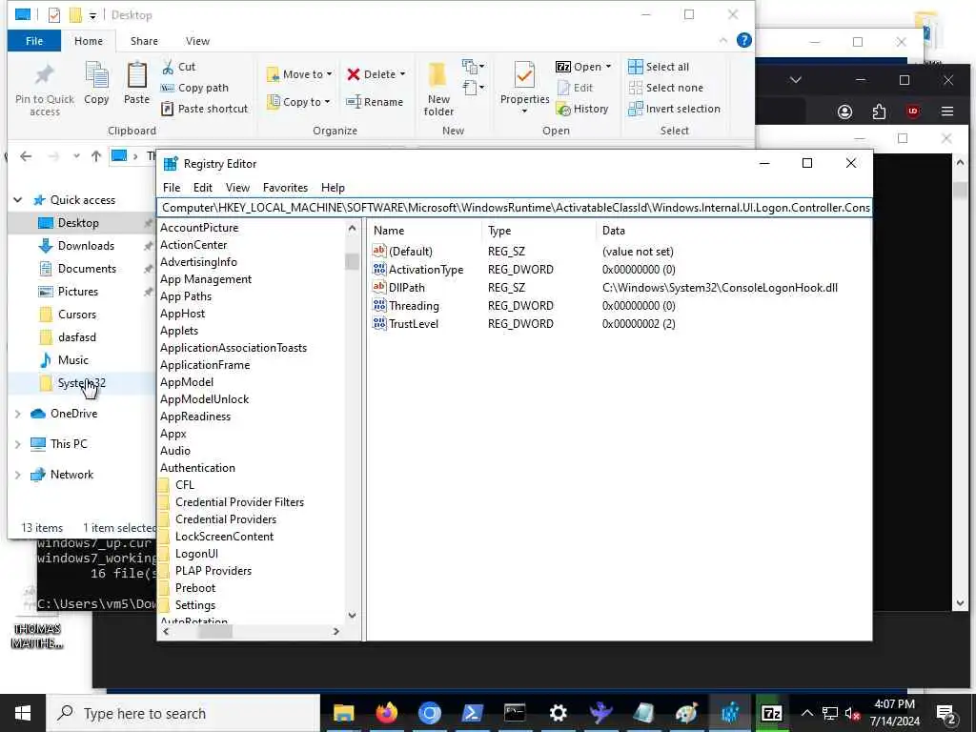This screenshot has width=976, height=732.
Task: Click the uBlock Origin extension icon
Action: click(x=913, y=112)
